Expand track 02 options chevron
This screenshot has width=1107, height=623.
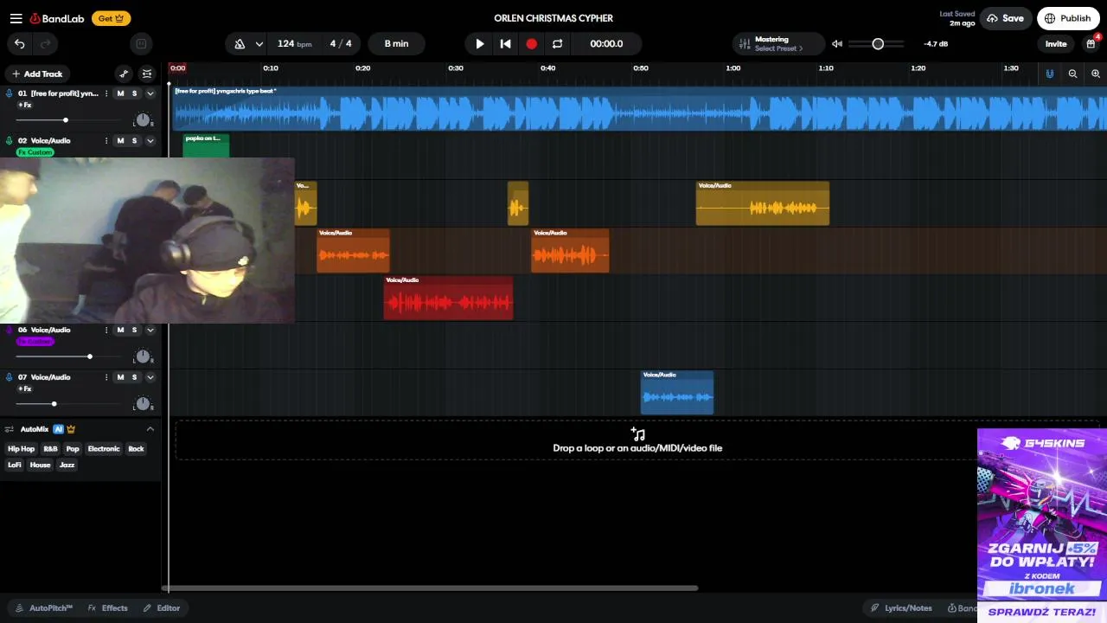pyautogui.click(x=150, y=140)
